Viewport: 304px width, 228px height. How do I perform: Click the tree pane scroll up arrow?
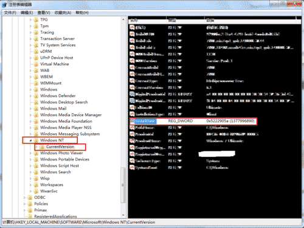123,19
